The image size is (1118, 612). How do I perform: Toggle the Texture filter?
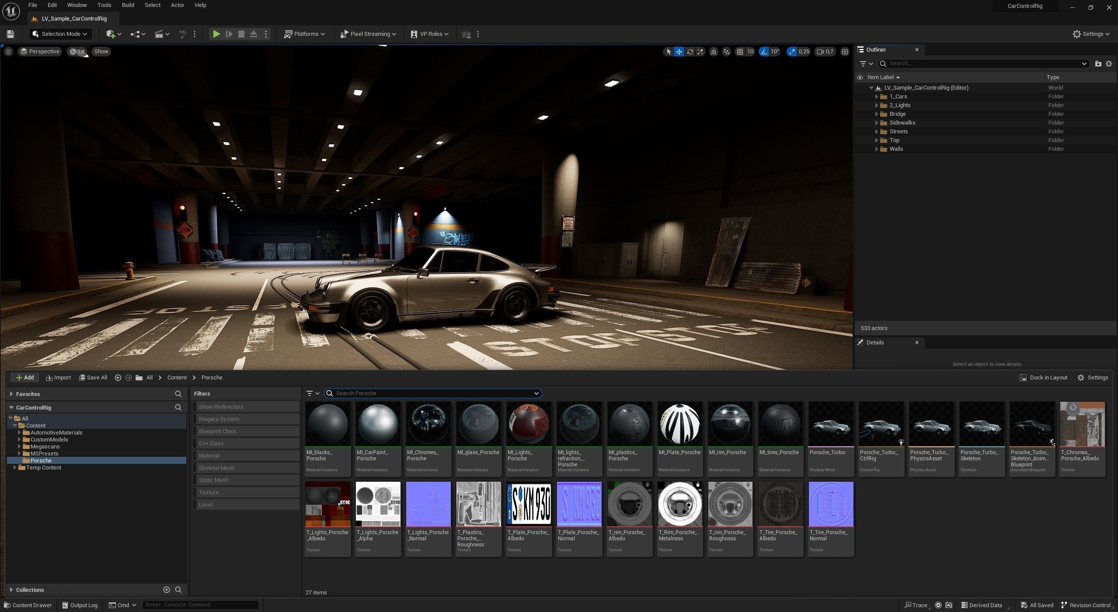246,493
